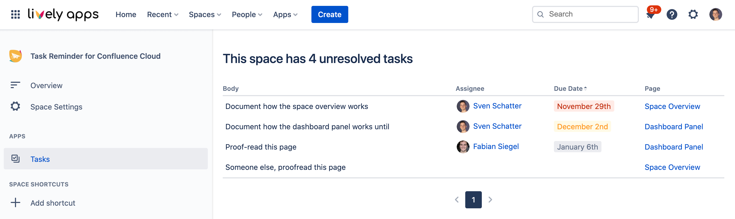Open the app switcher grid icon
The height and width of the screenshot is (219, 735).
[x=15, y=14]
